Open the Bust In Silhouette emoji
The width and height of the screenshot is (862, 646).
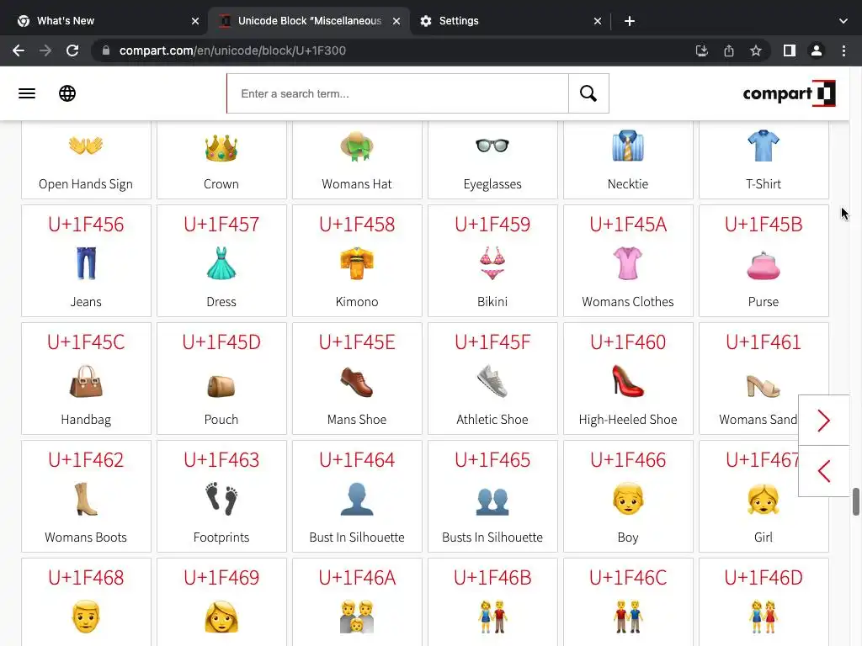pyautogui.click(x=357, y=496)
